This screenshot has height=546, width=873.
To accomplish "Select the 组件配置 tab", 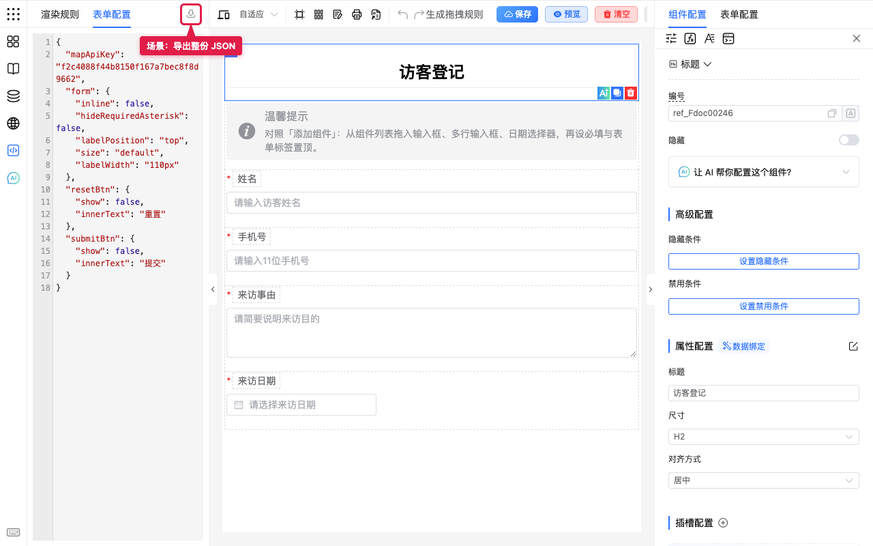I will (687, 14).
